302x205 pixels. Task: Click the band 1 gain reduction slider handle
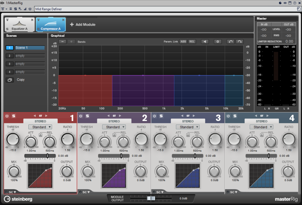tap(47, 156)
